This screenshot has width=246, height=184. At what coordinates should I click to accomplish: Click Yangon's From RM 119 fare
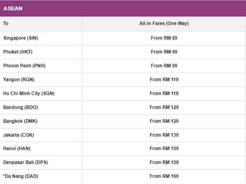164,79
